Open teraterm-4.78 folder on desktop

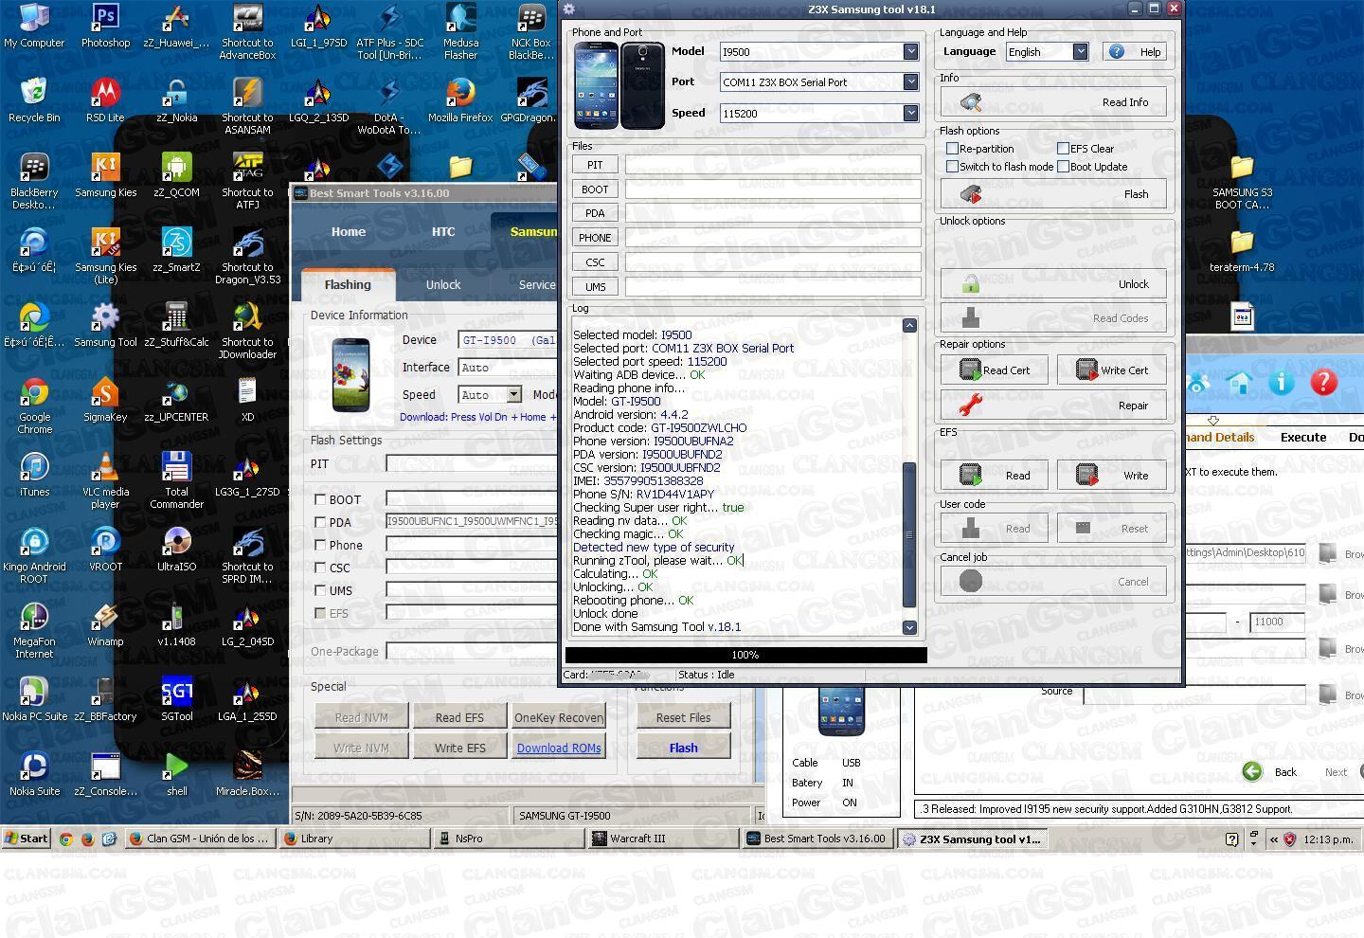1242,250
